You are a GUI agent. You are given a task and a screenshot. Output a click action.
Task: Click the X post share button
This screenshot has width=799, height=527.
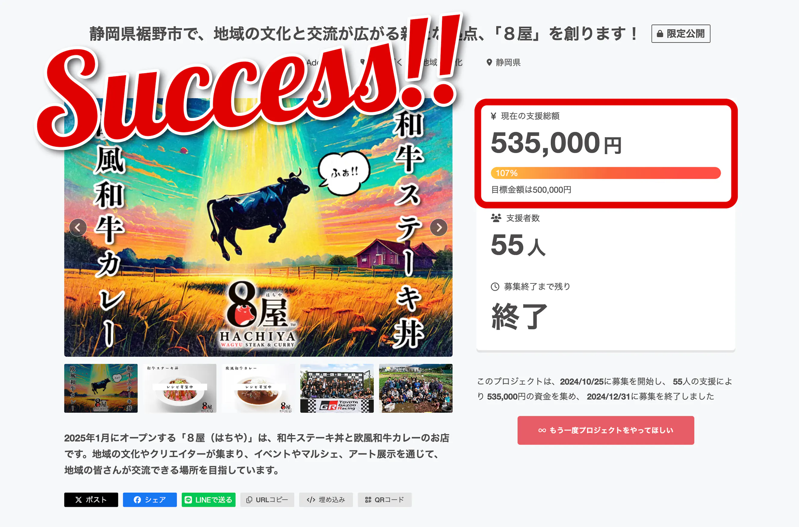coord(91,500)
